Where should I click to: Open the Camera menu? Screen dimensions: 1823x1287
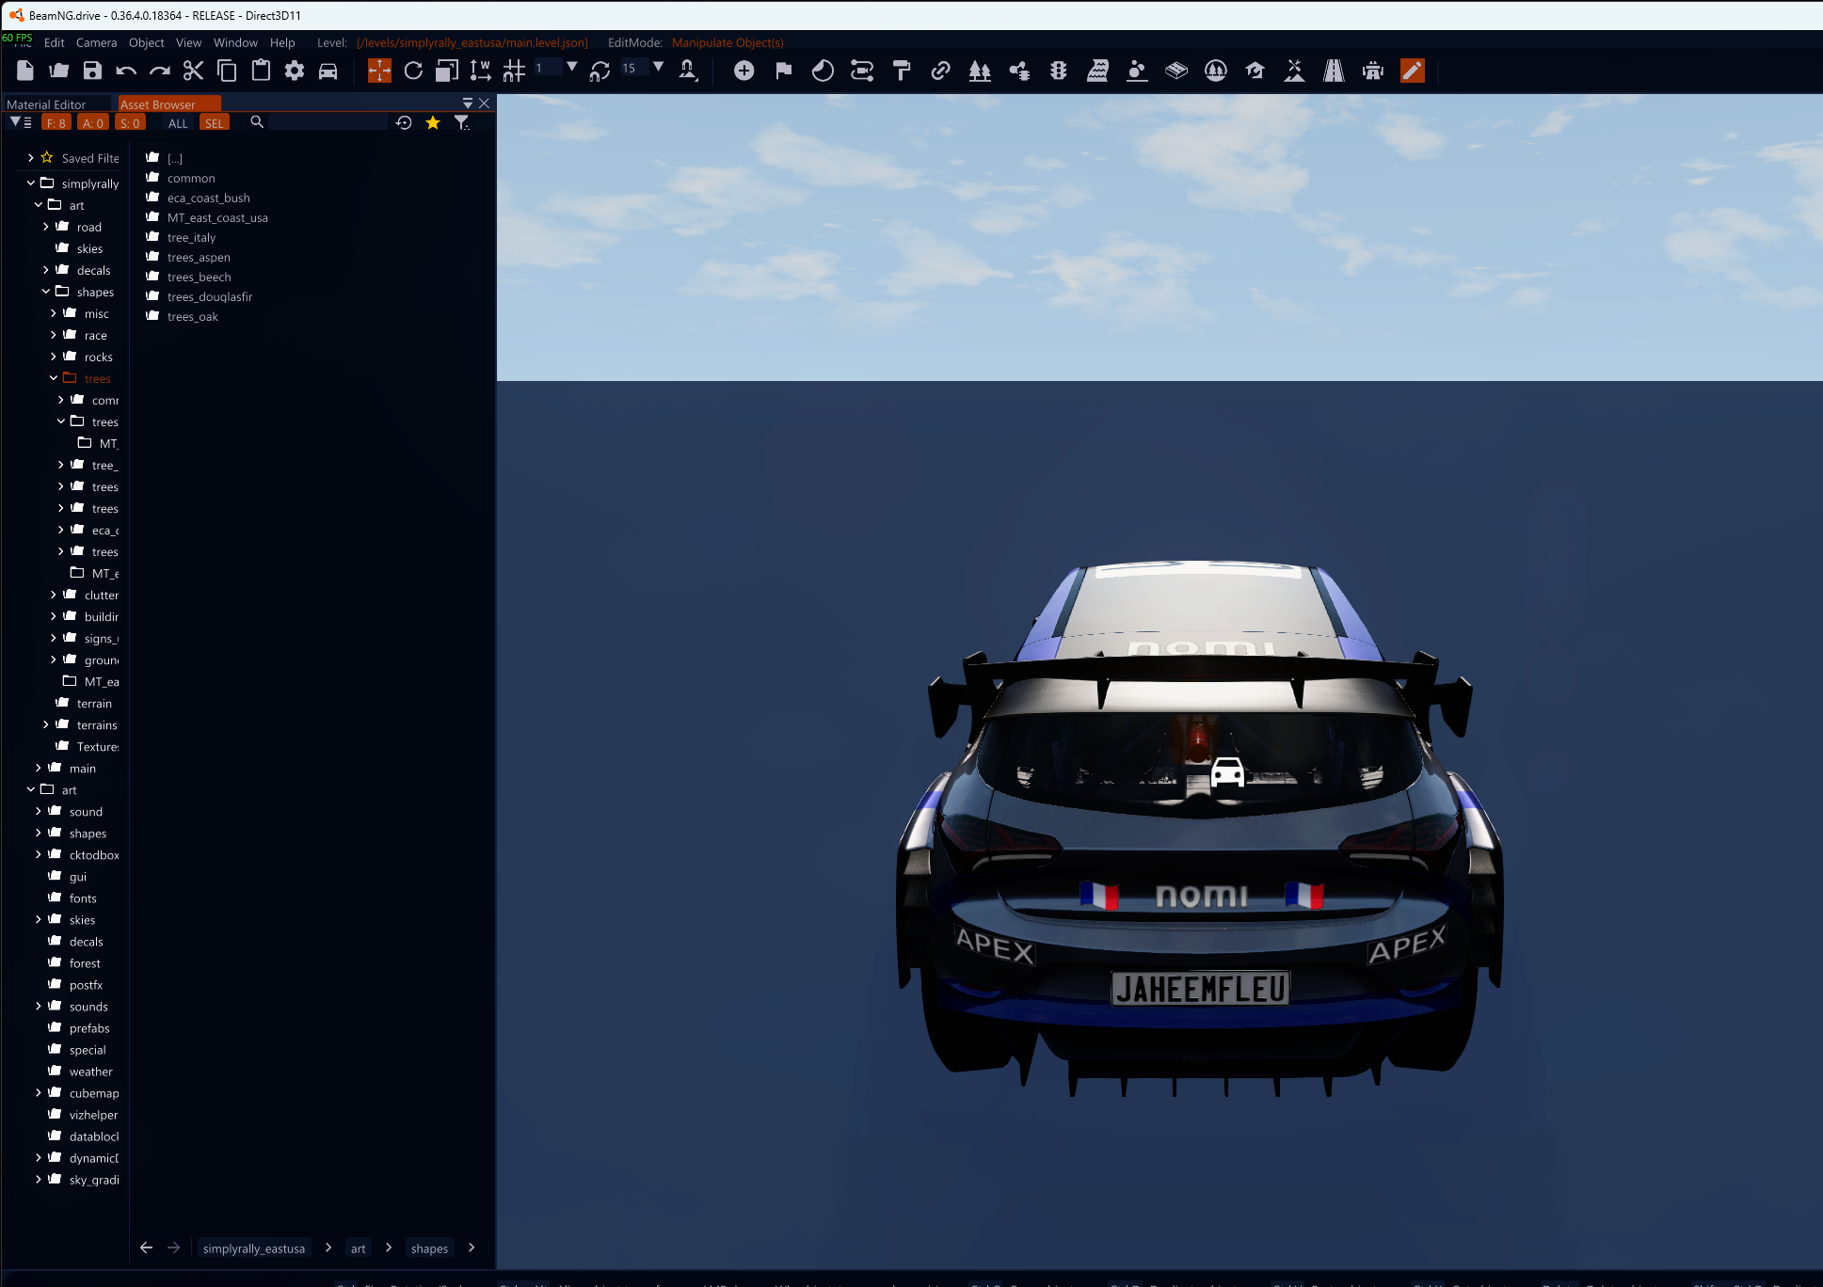coord(96,42)
